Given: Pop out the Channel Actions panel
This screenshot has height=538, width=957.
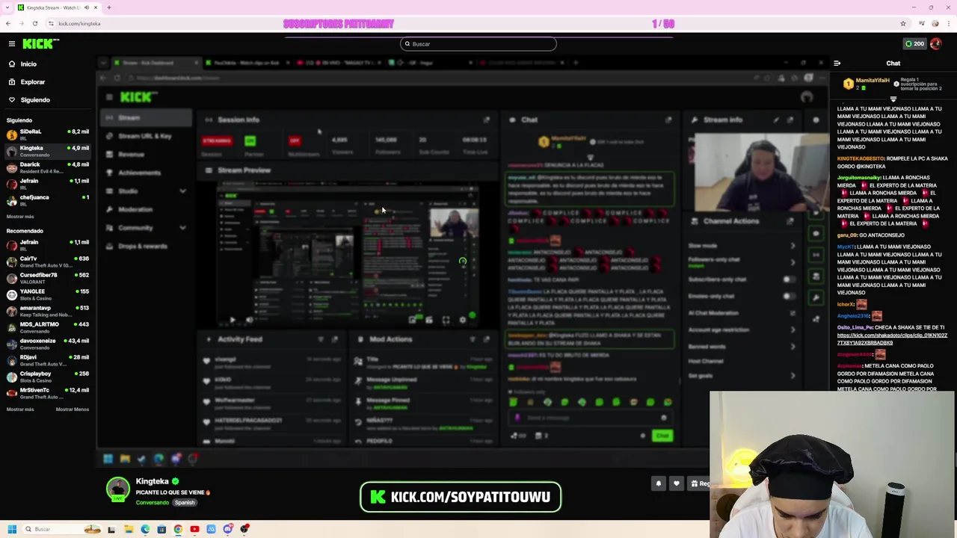Looking at the screenshot, I should [790, 221].
